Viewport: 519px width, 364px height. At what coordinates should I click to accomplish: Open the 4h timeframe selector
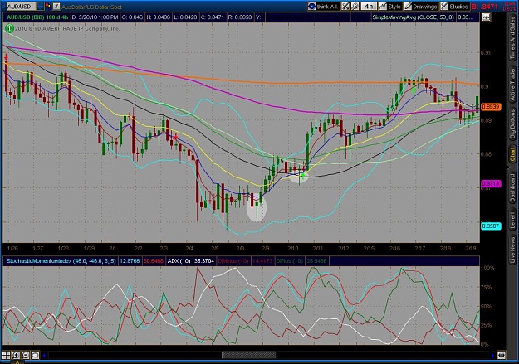[369, 7]
